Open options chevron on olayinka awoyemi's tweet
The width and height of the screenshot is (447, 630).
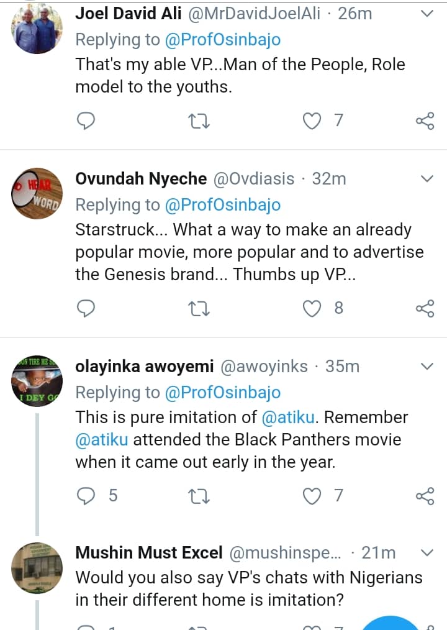point(427,367)
